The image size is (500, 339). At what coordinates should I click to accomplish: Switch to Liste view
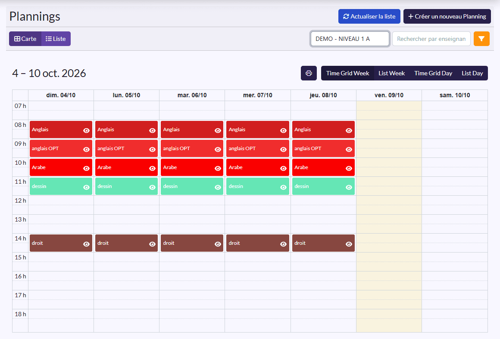(56, 39)
